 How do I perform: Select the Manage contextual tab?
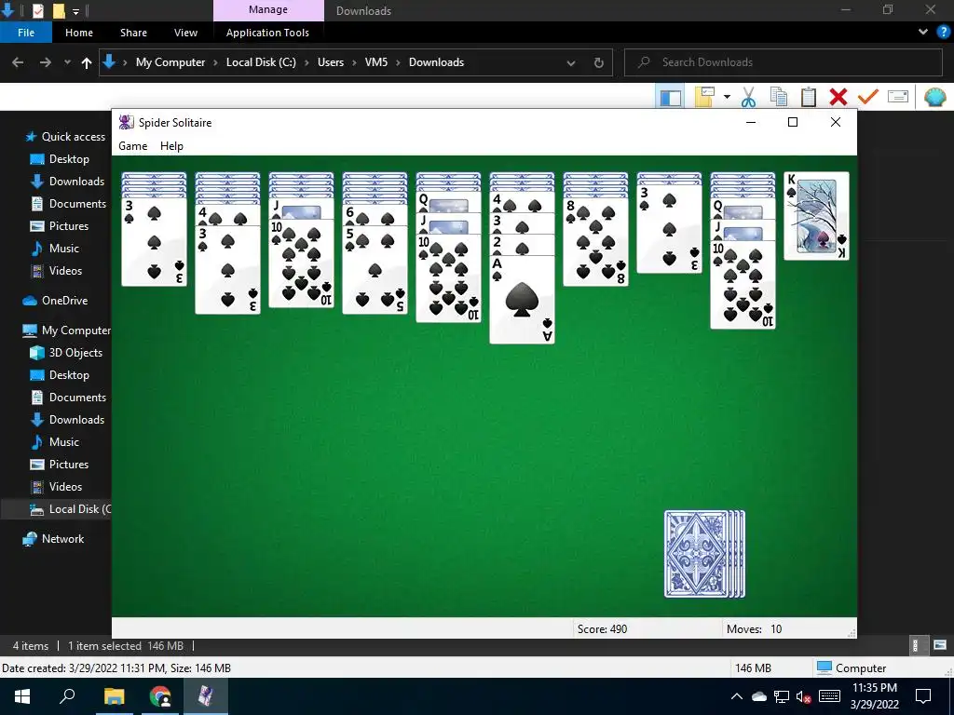click(268, 10)
